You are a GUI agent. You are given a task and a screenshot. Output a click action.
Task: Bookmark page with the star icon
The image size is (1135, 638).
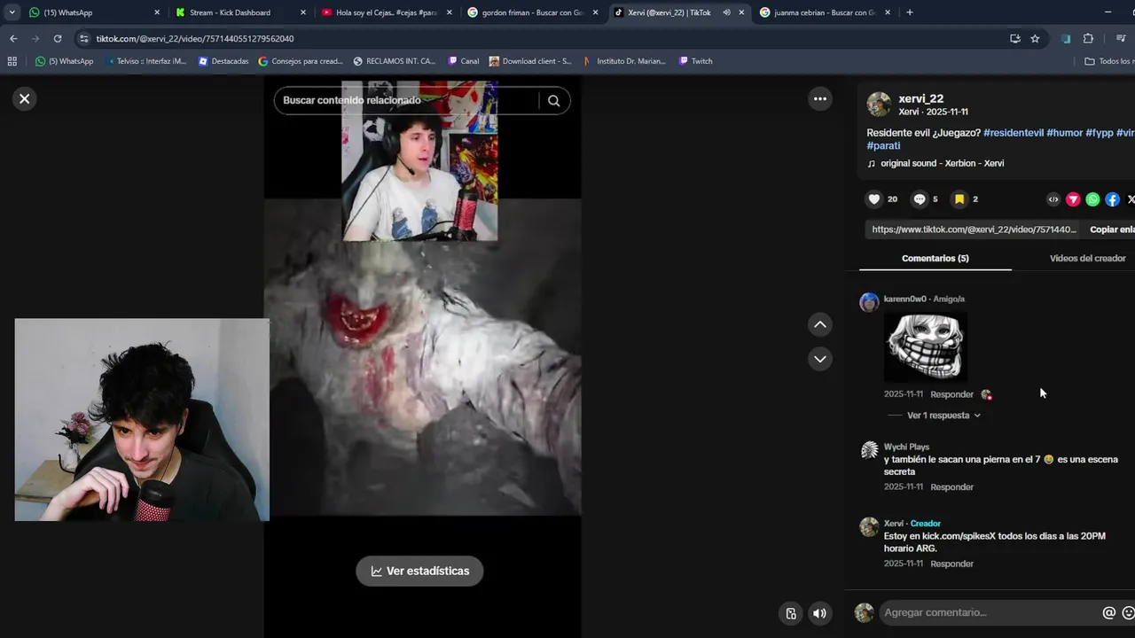(x=1035, y=38)
